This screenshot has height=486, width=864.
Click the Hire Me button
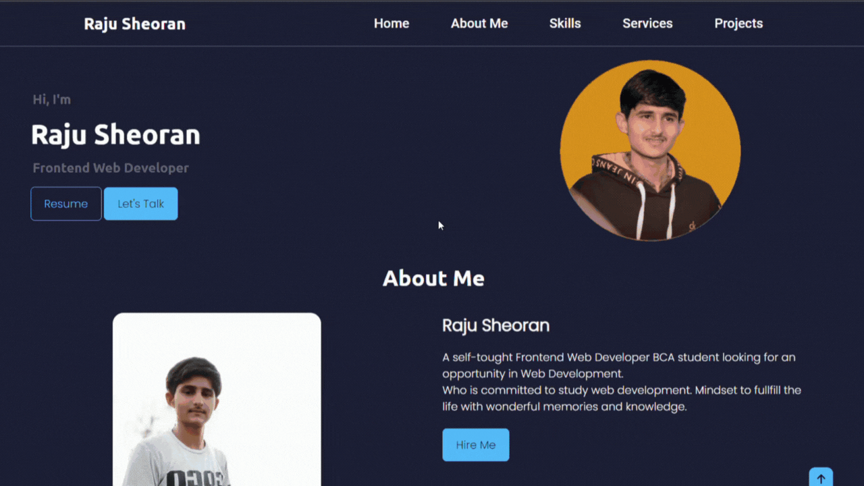point(476,445)
